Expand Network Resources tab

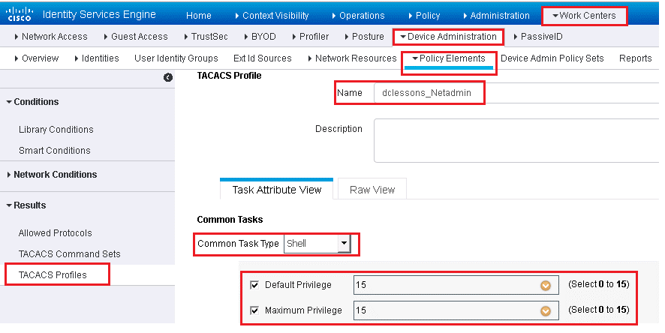coord(353,58)
